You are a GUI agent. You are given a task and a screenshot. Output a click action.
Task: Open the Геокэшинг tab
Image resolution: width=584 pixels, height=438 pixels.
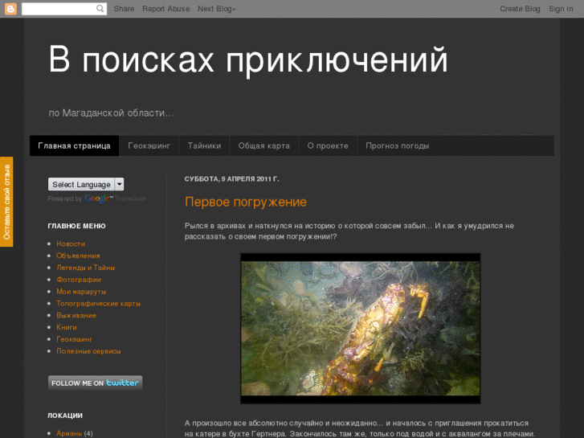tap(149, 145)
